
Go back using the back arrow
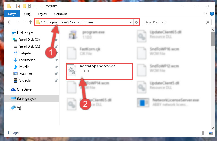pyautogui.click(x=10, y=22)
